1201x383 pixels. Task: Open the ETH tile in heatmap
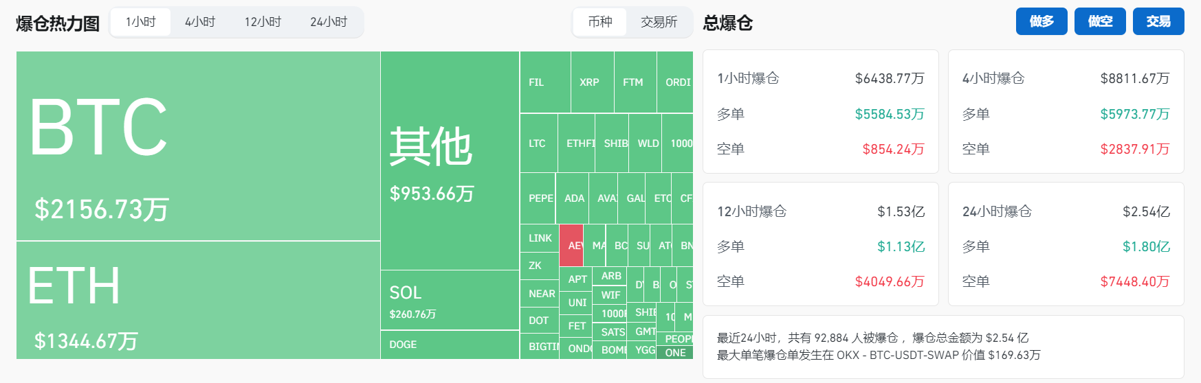pyautogui.click(x=198, y=300)
